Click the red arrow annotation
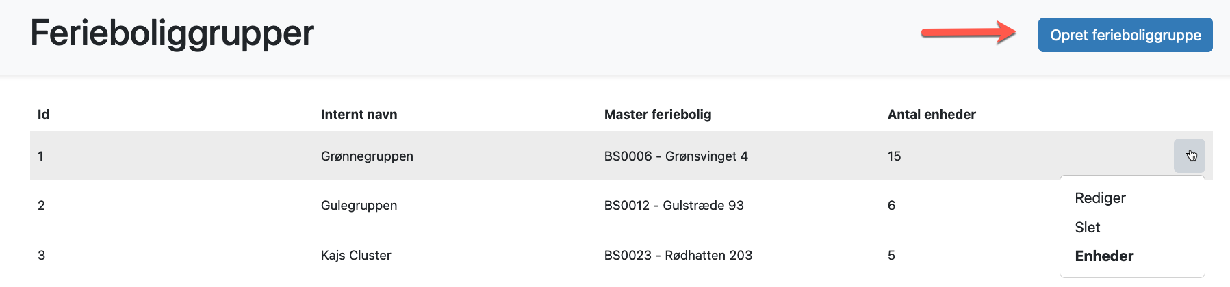Image resolution: width=1230 pixels, height=287 pixels. pos(969,32)
